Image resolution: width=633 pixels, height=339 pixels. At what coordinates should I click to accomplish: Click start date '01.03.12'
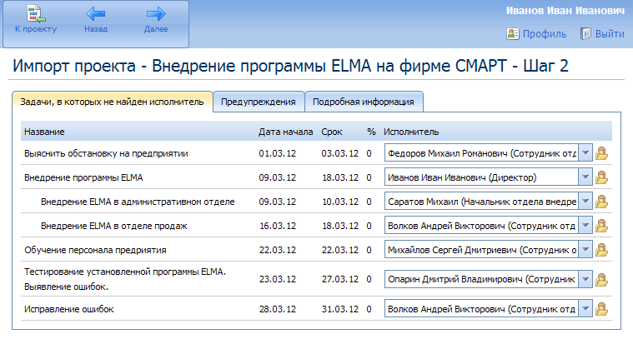click(x=278, y=153)
